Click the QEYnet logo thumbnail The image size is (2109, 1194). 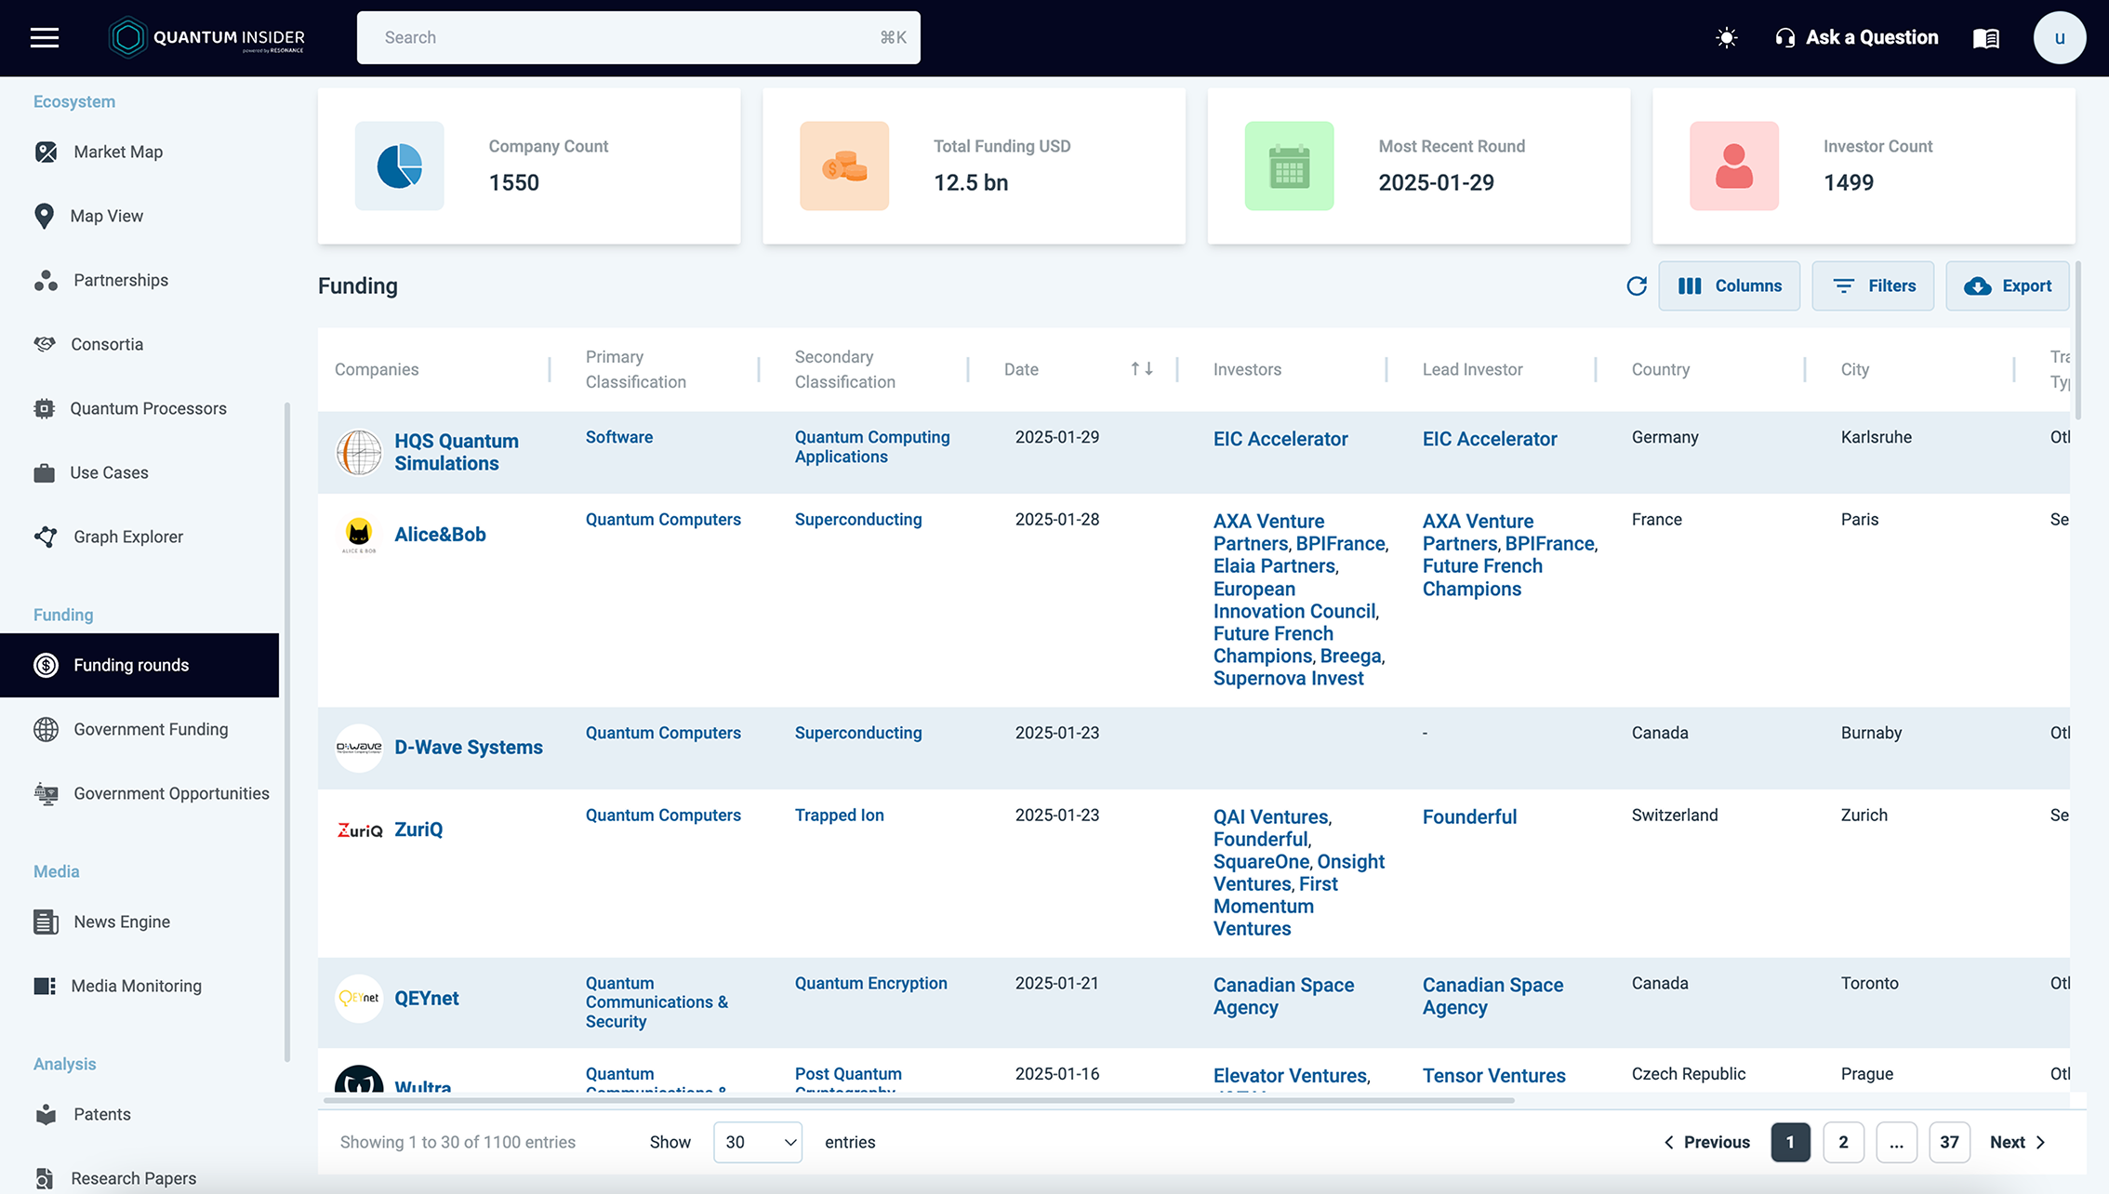point(359,999)
